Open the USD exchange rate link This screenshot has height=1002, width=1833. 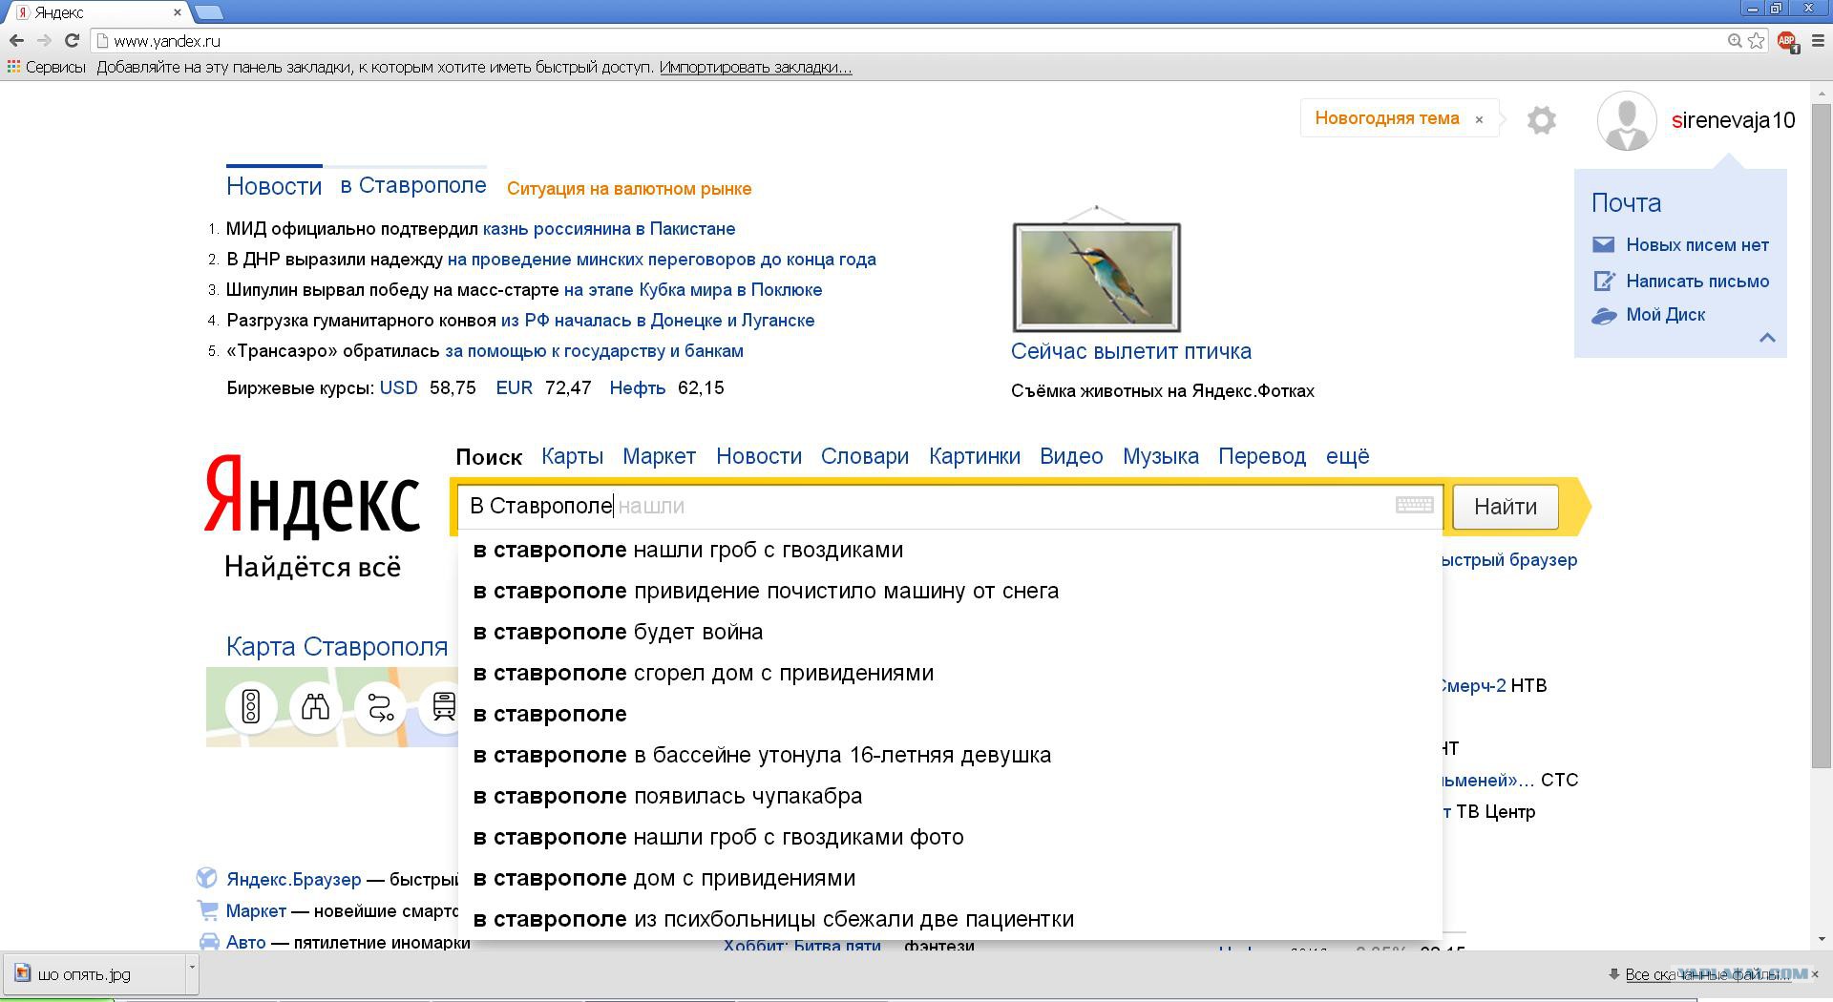(x=399, y=388)
